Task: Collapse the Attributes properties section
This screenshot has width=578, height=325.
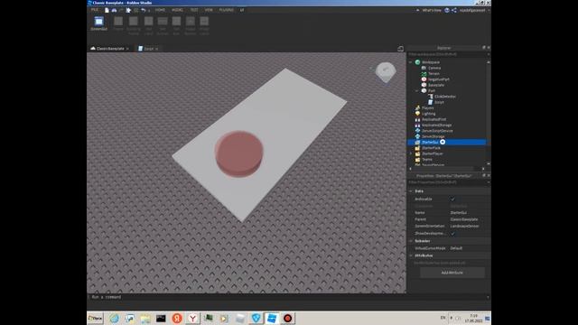Action: click(x=411, y=255)
